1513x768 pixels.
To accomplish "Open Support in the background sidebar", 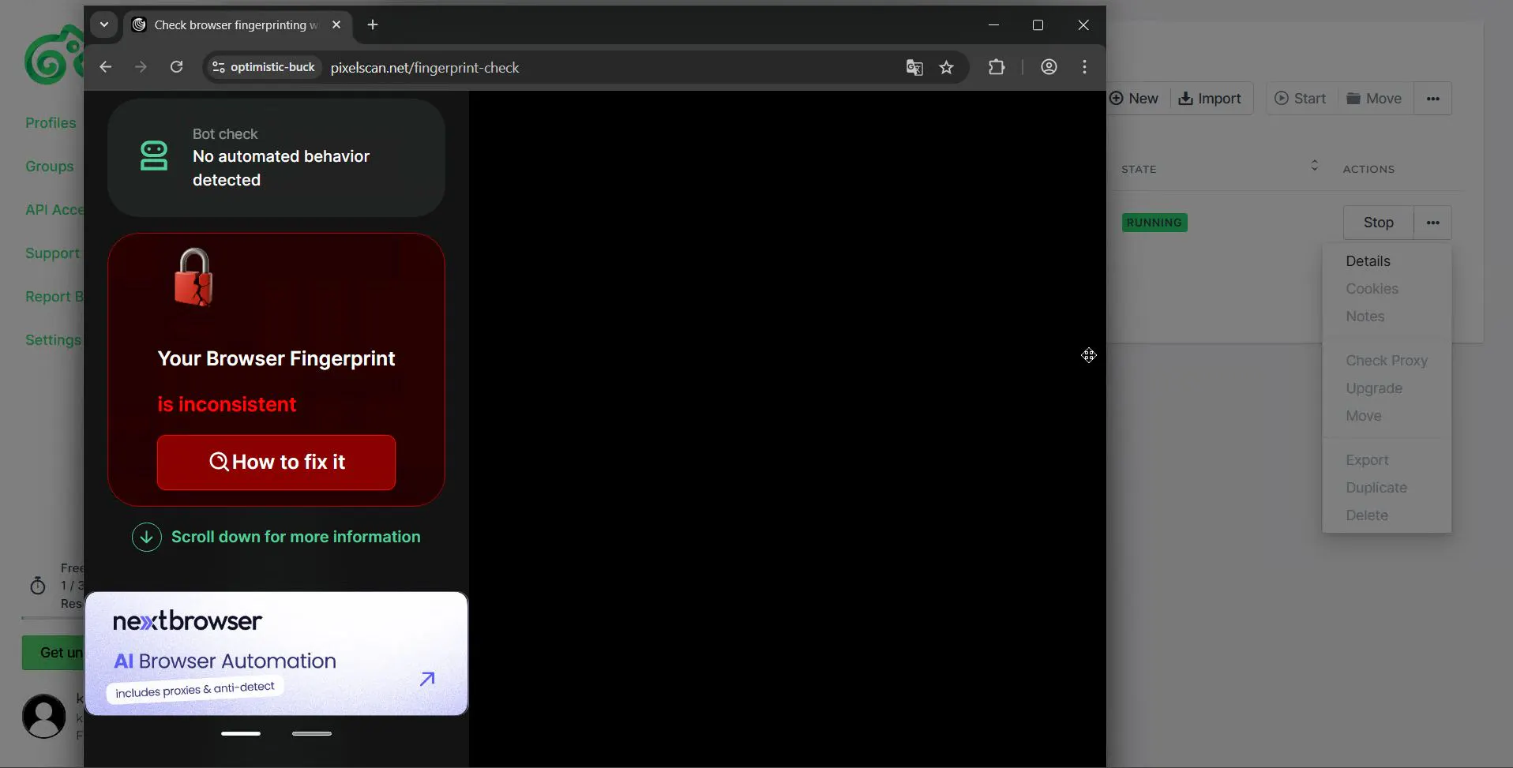I will 52,253.
